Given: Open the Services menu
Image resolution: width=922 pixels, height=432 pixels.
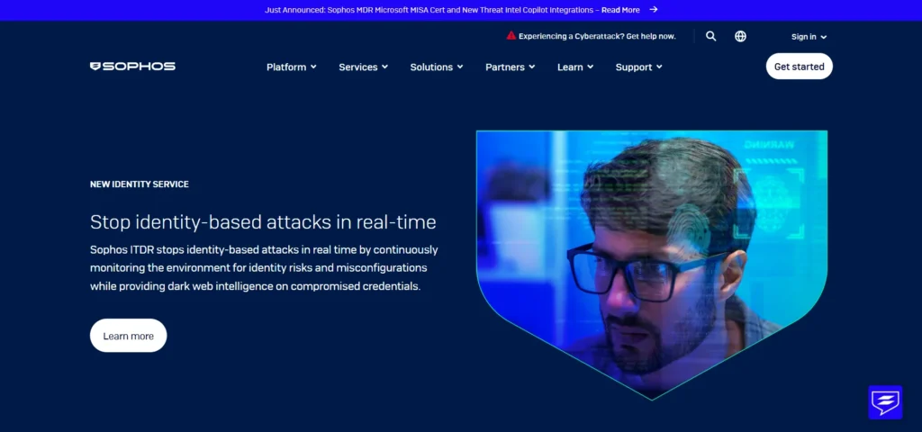Looking at the screenshot, I should coord(364,67).
